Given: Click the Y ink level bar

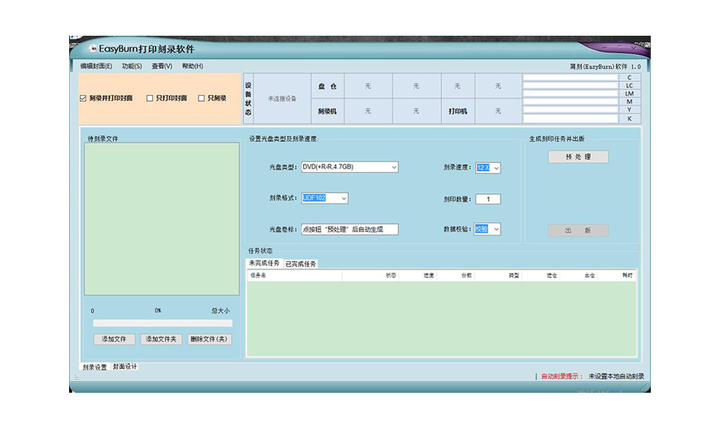Looking at the screenshot, I should tap(570, 110).
